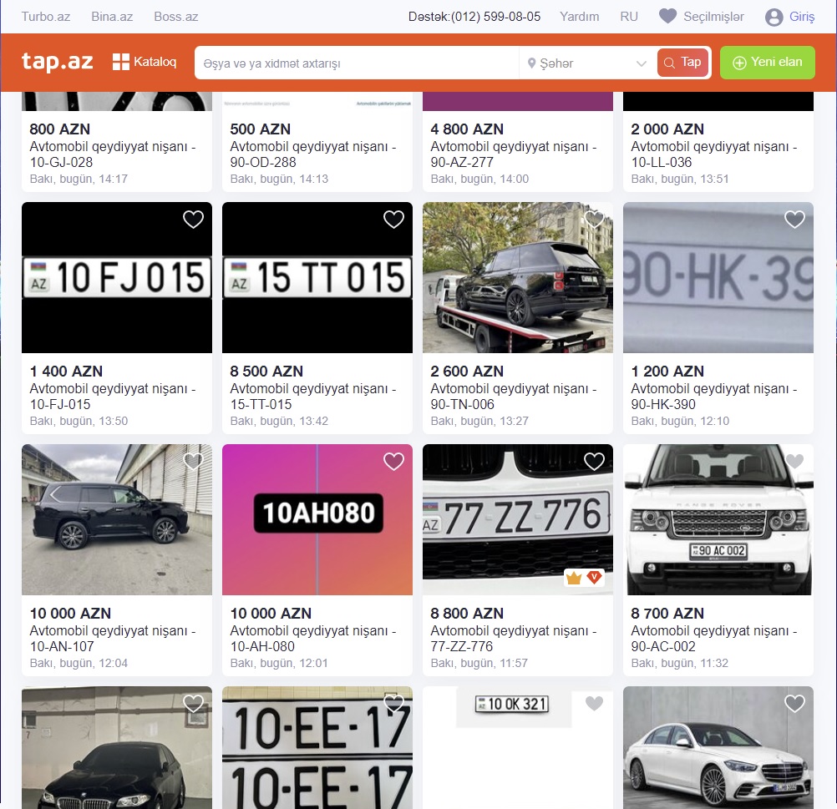Screen dimensions: 837x809
Task: Favorite the 15 TT 015 plate listing
Action: [393, 220]
